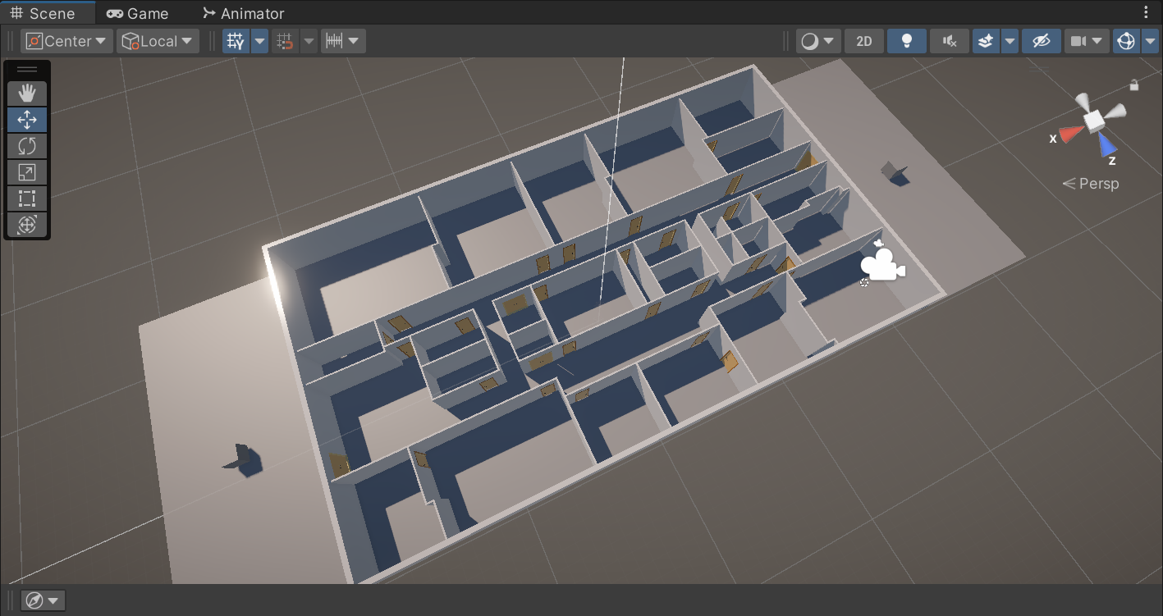Screen dimensions: 1163x616
Task: Click the tools overlay grip handle
Action: [x=27, y=70]
